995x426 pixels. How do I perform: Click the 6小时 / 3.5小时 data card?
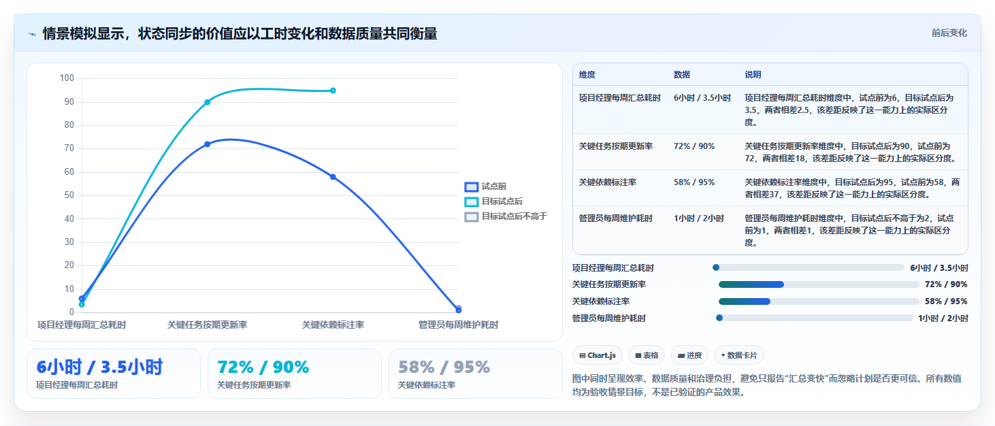[x=114, y=374]
